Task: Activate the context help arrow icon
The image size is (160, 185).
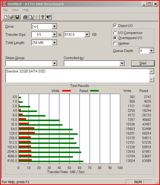Action: point(49,17)
